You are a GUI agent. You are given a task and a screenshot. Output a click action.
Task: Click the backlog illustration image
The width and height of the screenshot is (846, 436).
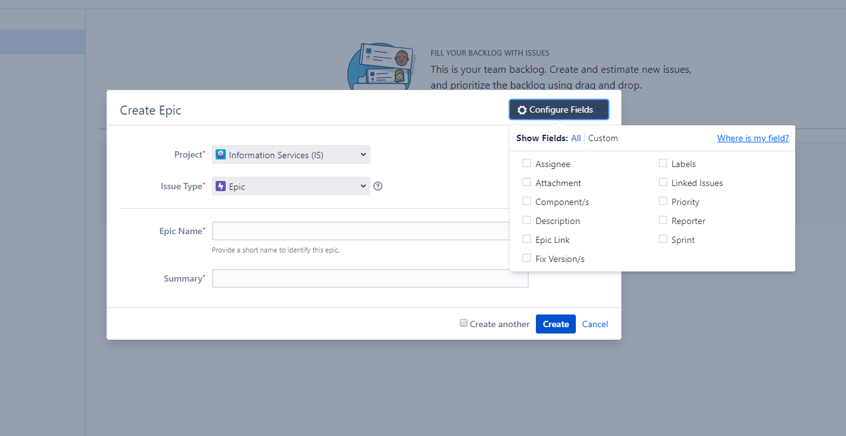(x=381, y=66)
